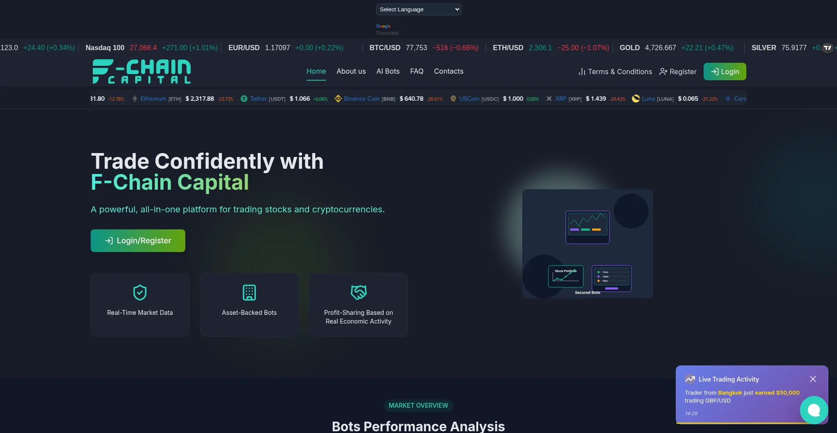Image resolution: width=837 pixels, height=433 pixels.
Task: Click the Stock Portfolio card in illustration
Action: [x=565, y=276]
